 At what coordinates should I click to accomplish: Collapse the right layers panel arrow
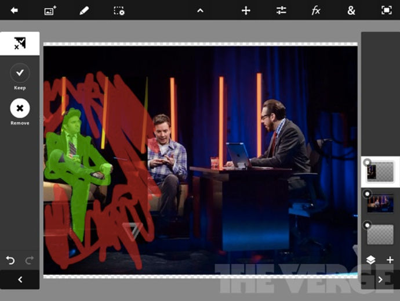380,279
